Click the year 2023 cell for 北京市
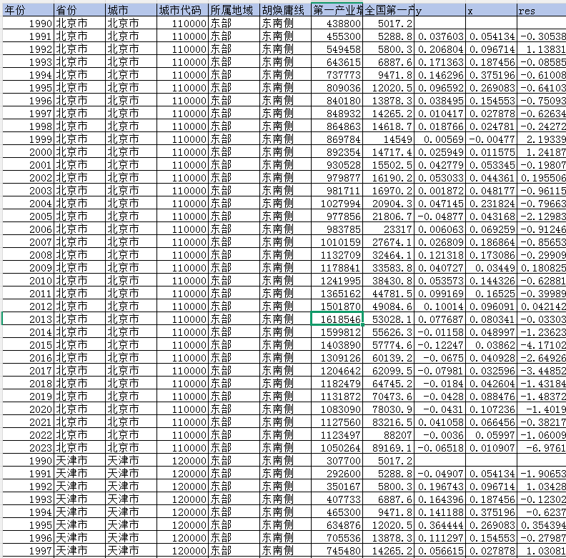Viewport: 566px width, 558px height. click(x=27, y=448)
